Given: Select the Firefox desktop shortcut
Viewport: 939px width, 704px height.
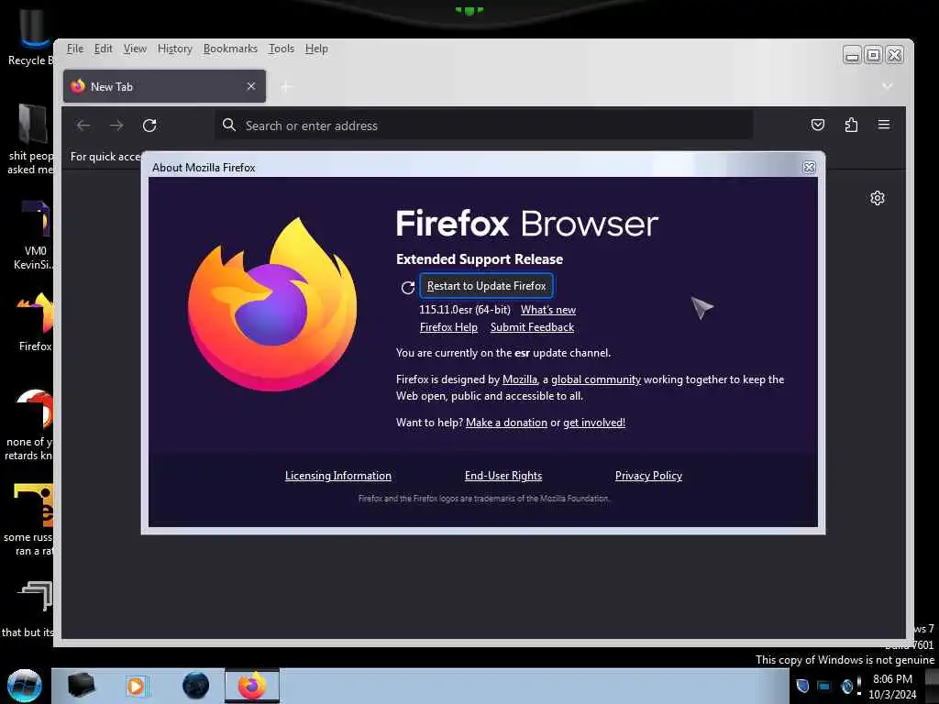Looking at the screenshot, I should pyautogui.click(x=35, y=322).
